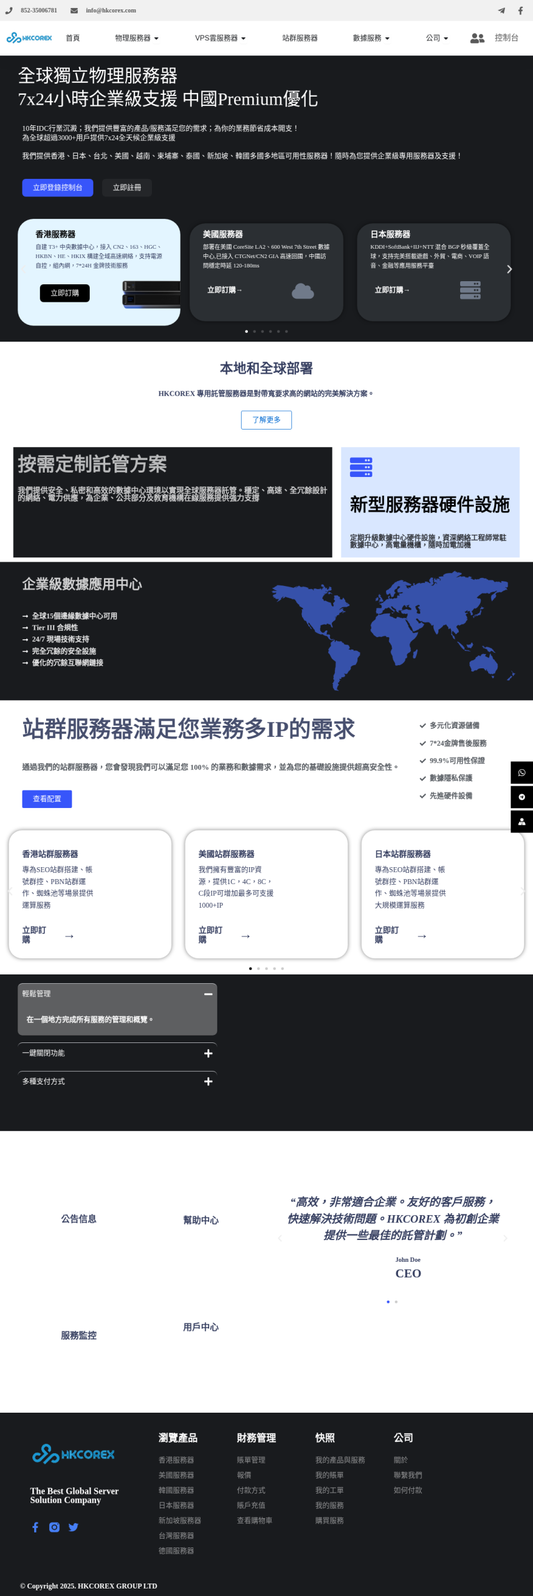Open footer link 聯繫我們
The height and width of the screenshot is (1596, 533).
pos(408,1475)
